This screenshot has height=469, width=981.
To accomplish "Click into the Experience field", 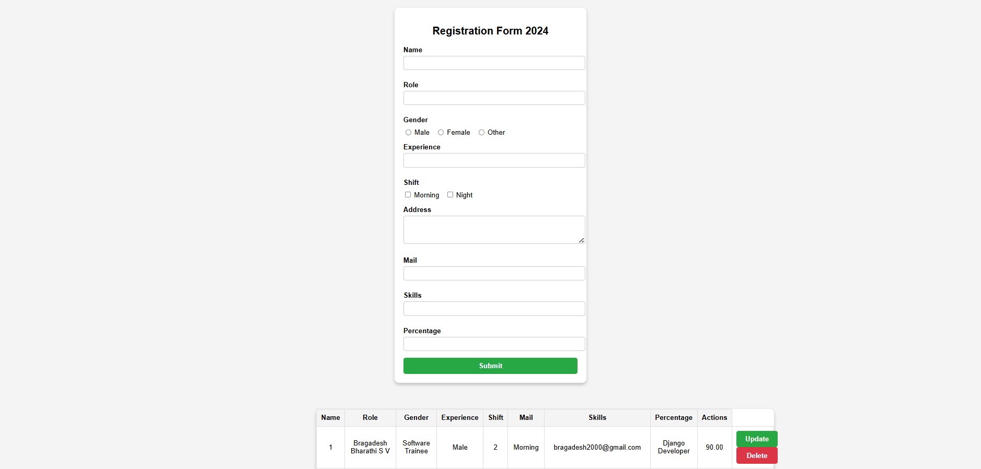I will tap(494, 160).
